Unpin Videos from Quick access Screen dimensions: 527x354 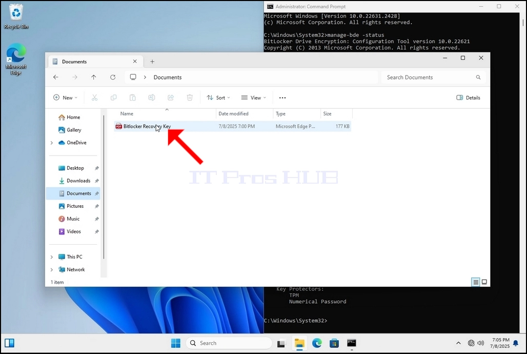click(97, 231)
